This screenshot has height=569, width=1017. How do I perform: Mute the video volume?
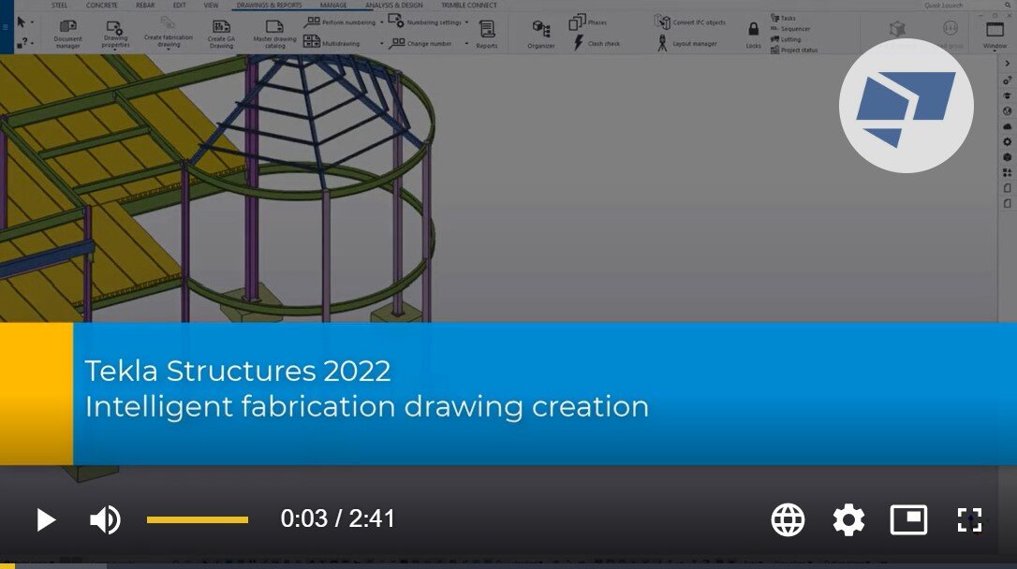click(x=105, y=519)
